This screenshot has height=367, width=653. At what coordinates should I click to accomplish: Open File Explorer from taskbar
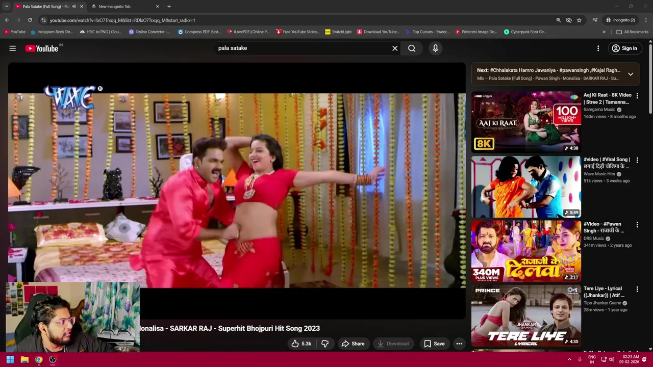(24, 359)
